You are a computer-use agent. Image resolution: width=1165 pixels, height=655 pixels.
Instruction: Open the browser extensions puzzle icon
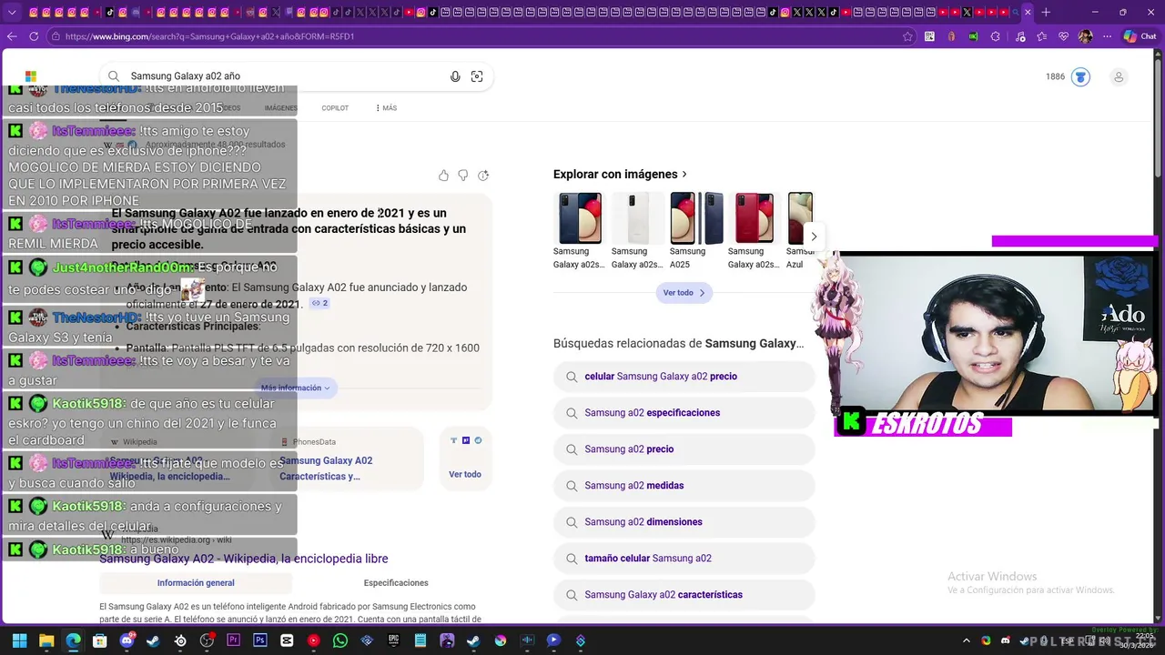(995, 36)
